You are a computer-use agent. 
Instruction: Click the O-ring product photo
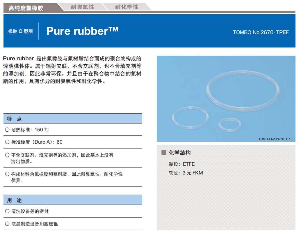click(x=226, y=99)
